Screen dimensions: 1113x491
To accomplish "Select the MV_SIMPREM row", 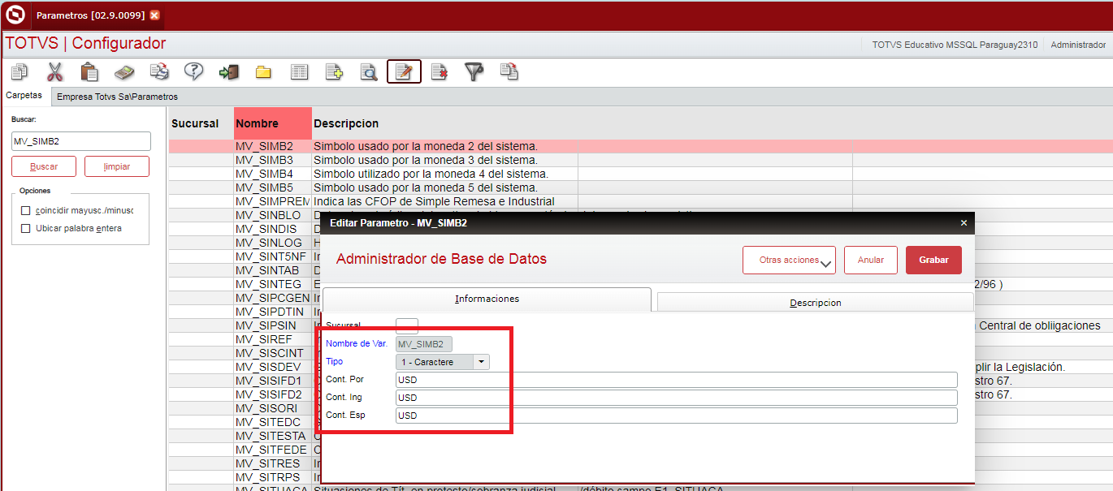I will (640, 201).
